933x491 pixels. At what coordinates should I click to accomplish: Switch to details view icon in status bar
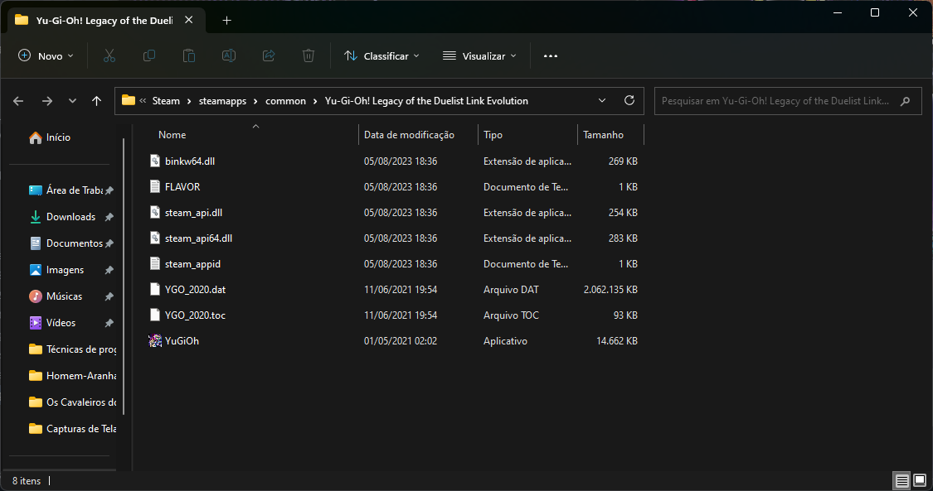click(902, 481)
